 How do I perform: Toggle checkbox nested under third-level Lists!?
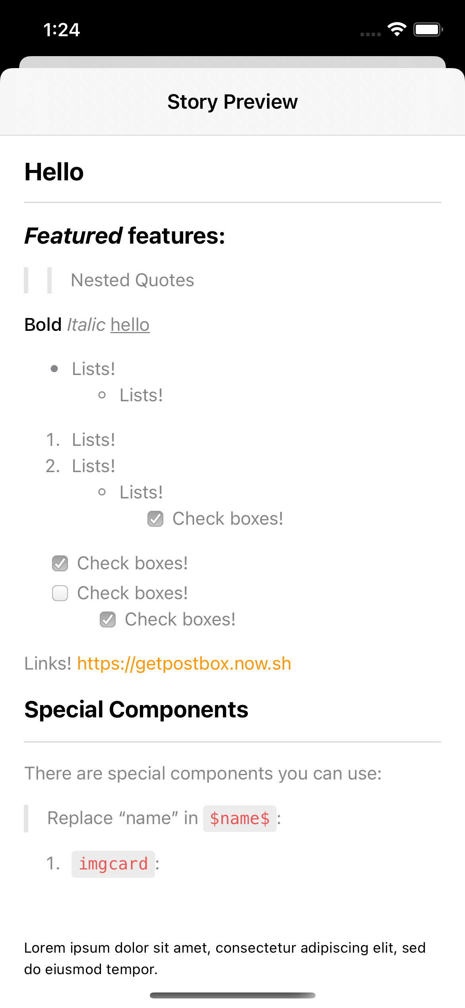click(155, 519)
